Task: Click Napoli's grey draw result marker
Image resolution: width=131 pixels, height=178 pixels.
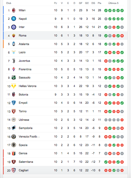Action: pos(106,19)
